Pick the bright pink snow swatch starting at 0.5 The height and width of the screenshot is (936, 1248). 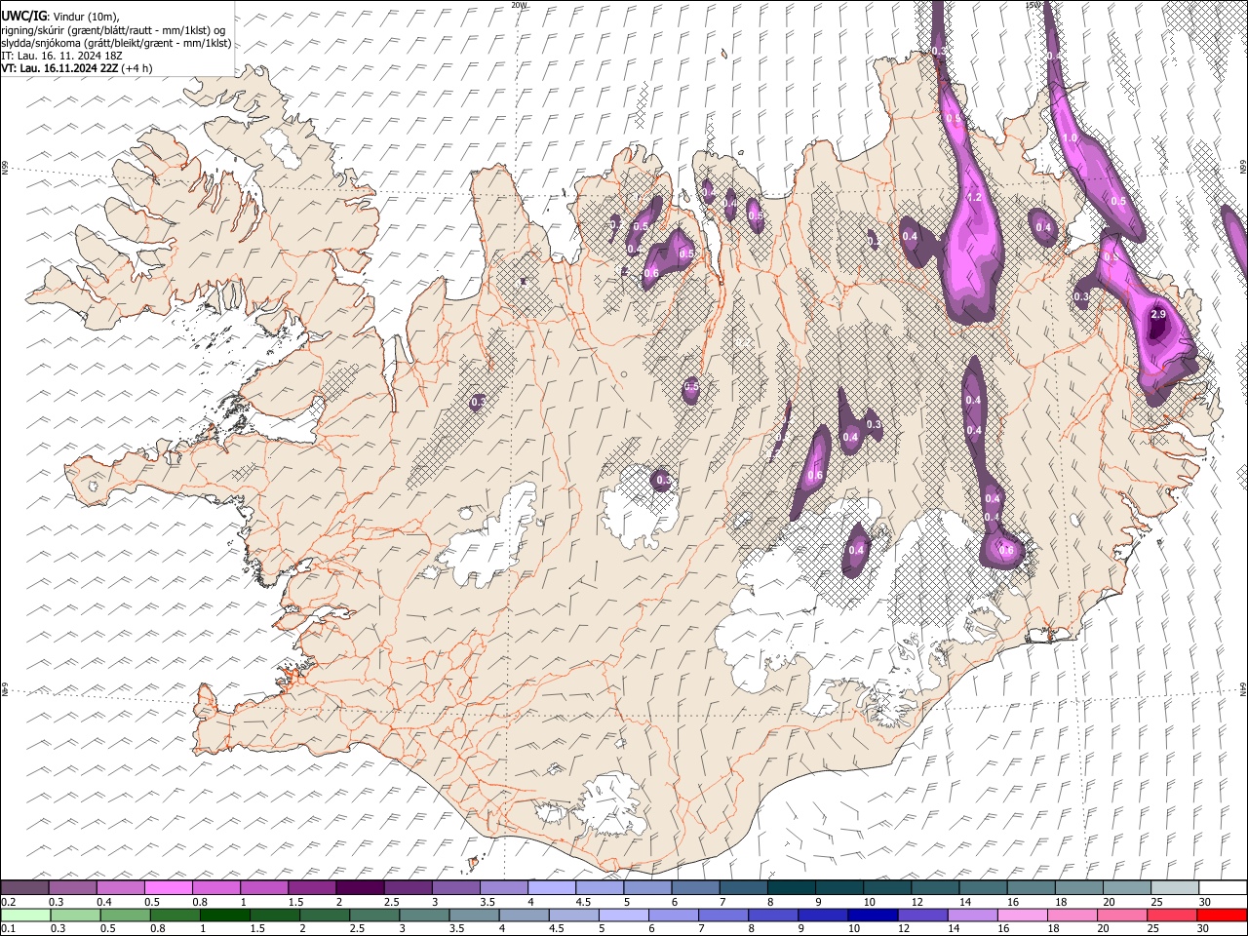(168, 887)
